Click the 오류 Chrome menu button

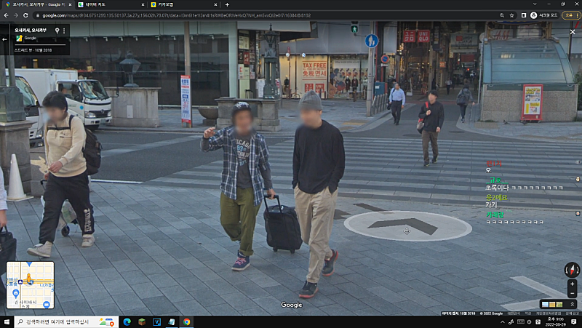point(571,15)
